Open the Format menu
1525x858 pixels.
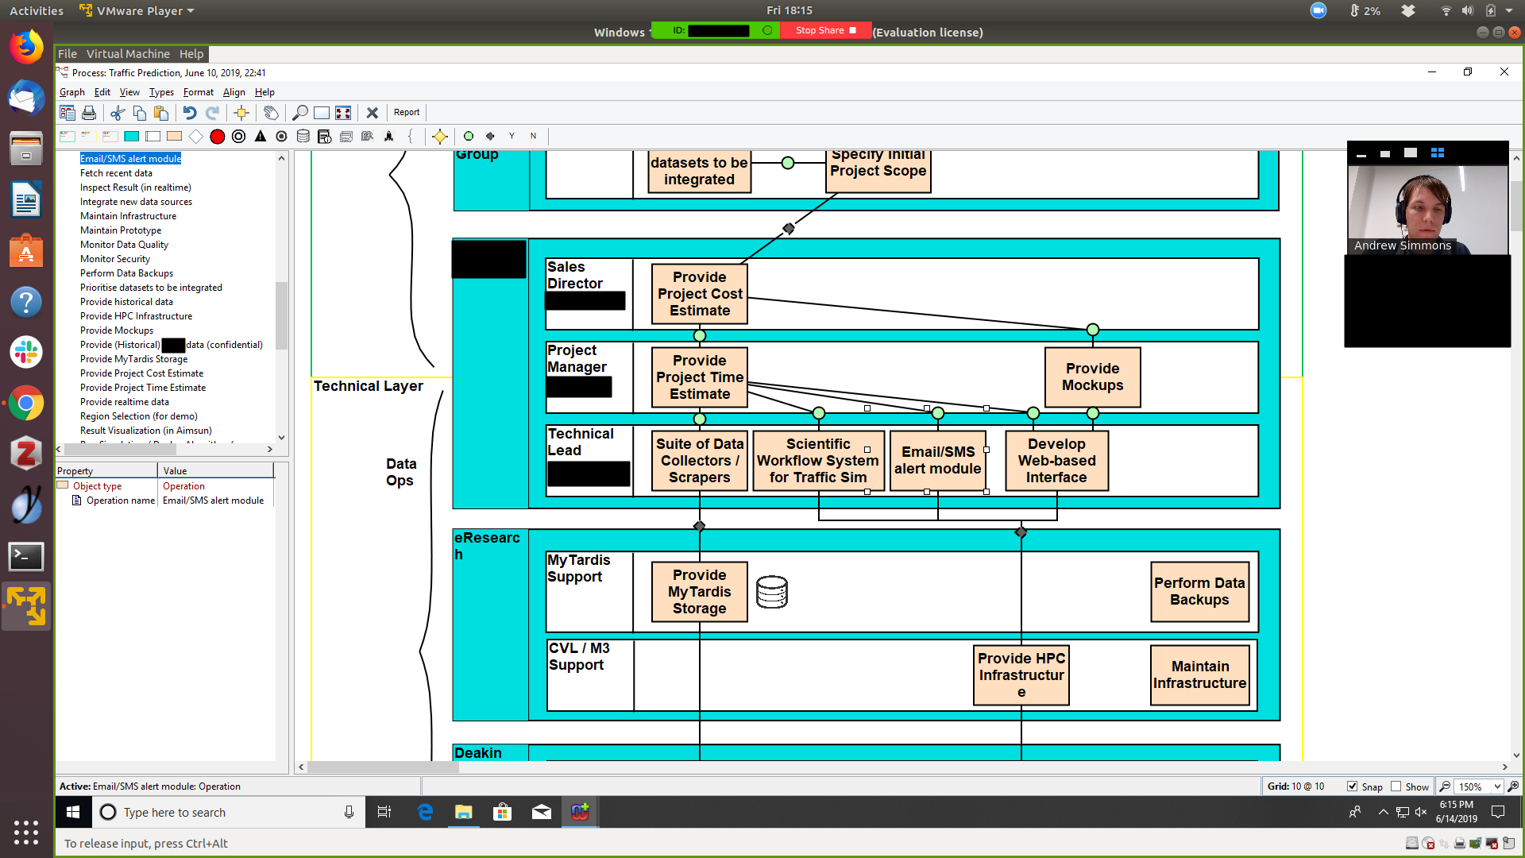tap(198, 92)
